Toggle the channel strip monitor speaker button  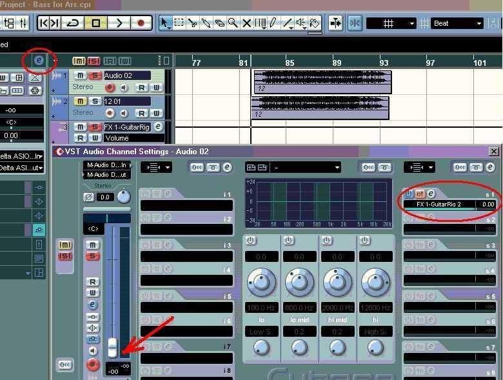click(x=92, y=350)
